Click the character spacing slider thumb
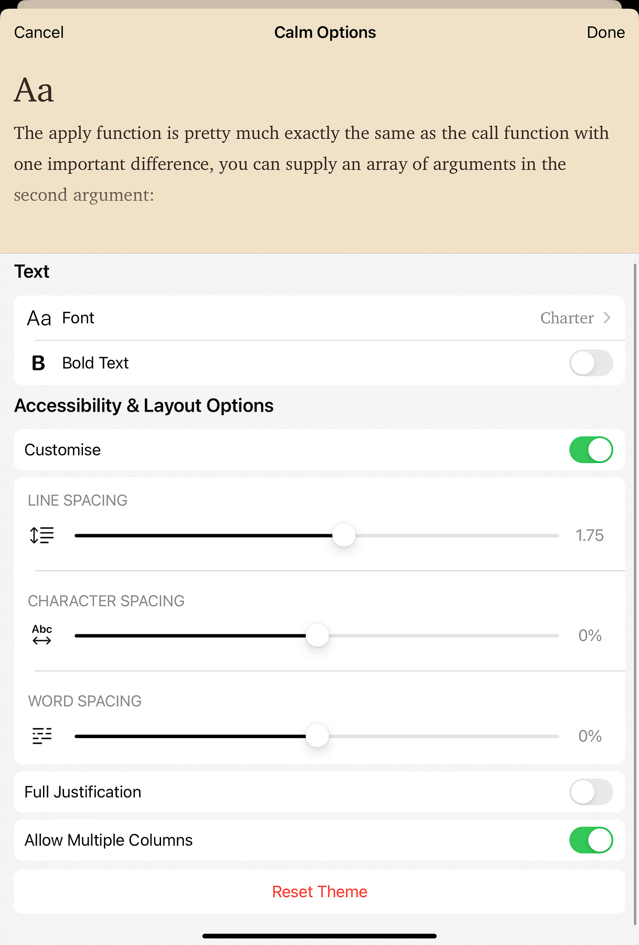This screenshot has height=945, width=639. (x=317, y=635)
